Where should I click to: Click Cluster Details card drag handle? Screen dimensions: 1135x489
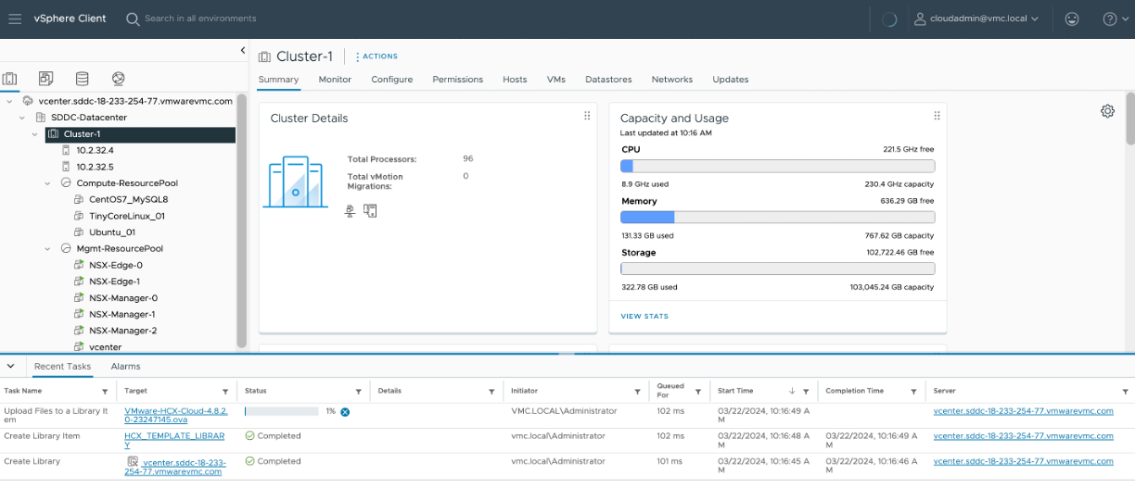click(587, 116)
